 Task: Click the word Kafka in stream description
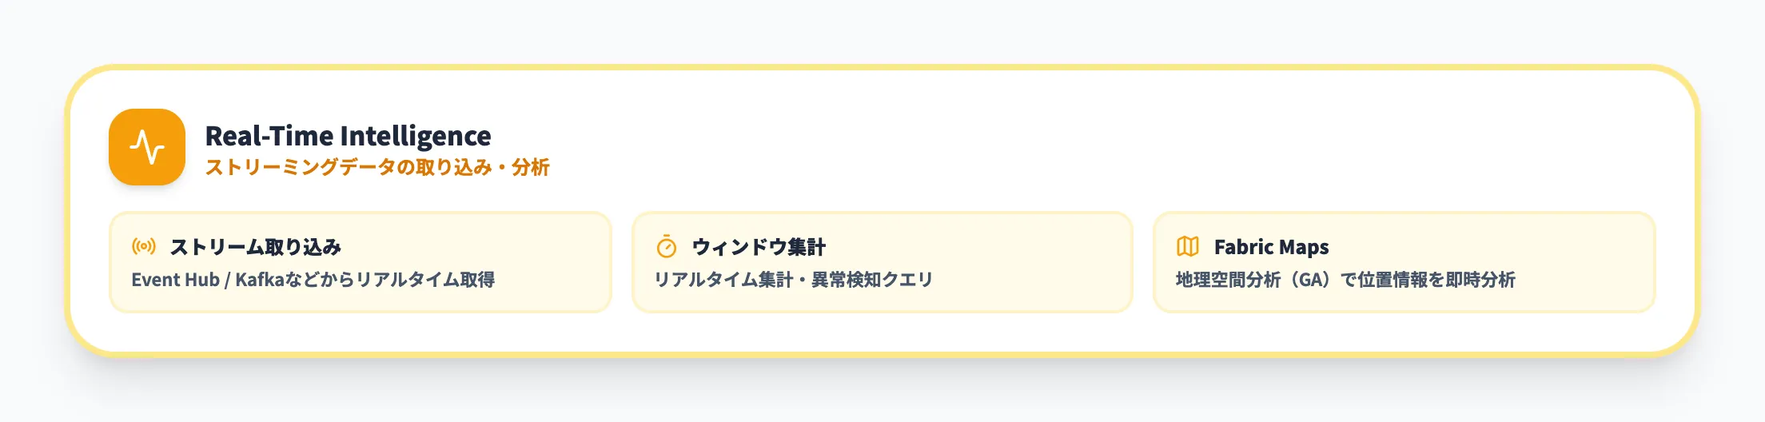pos(260,280)
